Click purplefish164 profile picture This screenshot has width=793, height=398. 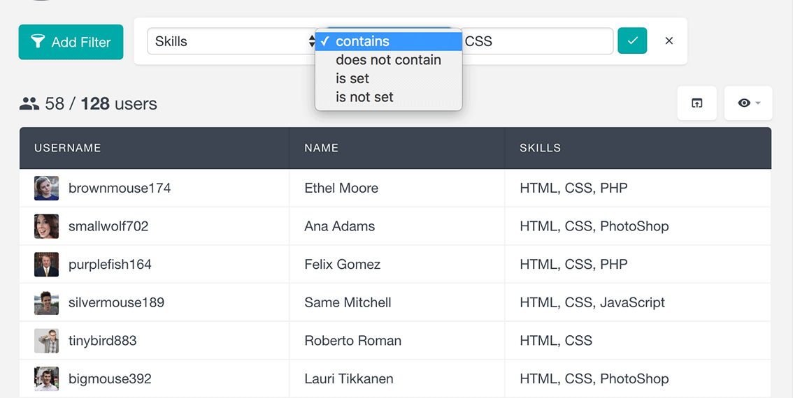click(46, 265)
